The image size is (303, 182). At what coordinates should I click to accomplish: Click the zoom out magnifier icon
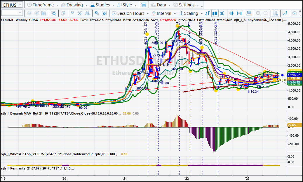pyautogui.click(x=266, y=13)
